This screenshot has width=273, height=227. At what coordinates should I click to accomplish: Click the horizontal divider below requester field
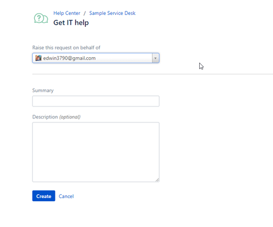pos(153,74)
